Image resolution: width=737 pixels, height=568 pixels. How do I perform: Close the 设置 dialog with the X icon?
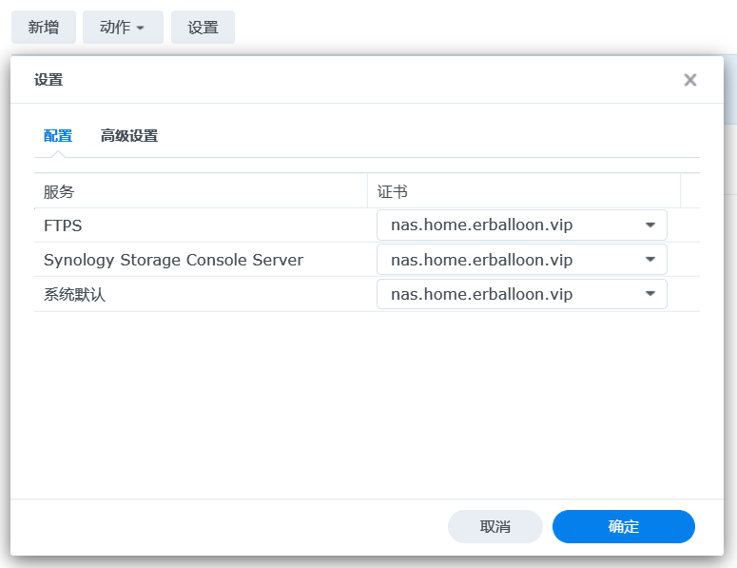pos(690,80)
